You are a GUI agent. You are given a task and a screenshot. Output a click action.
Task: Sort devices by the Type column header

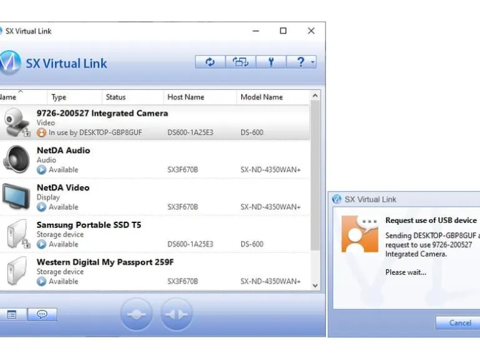click(75, 97)
